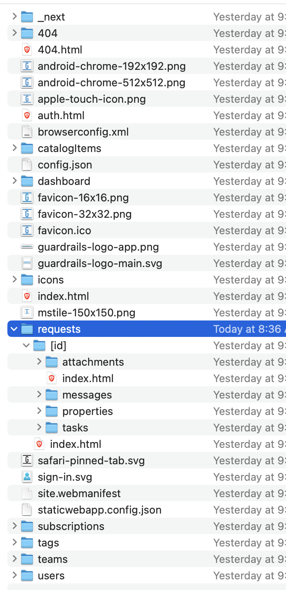Select the subscriptions folder name
The width and height of the screenshot is (286, 590).
point(71,526)
